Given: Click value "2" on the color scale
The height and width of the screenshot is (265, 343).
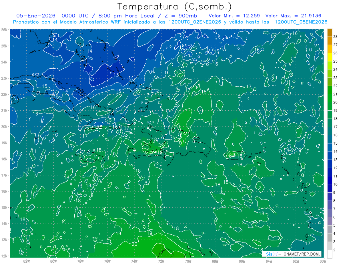Looking at the screenshot, I should pyautogui.click(x=334, y=250).
